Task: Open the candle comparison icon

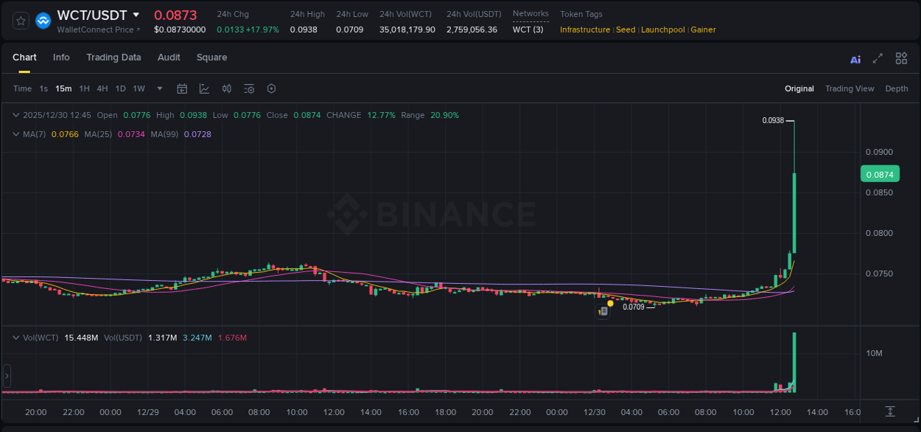Action: coord(227,88)
